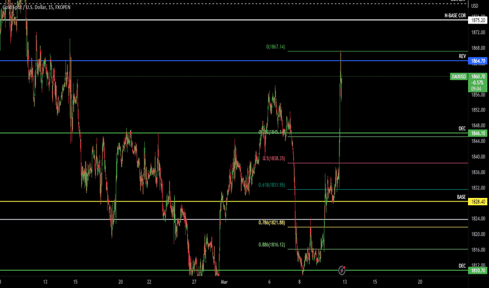Click the yellow 1828.40 price tag
Viewport: 489px width, 288px height.
pyautogui.click(x=478, y=202)
